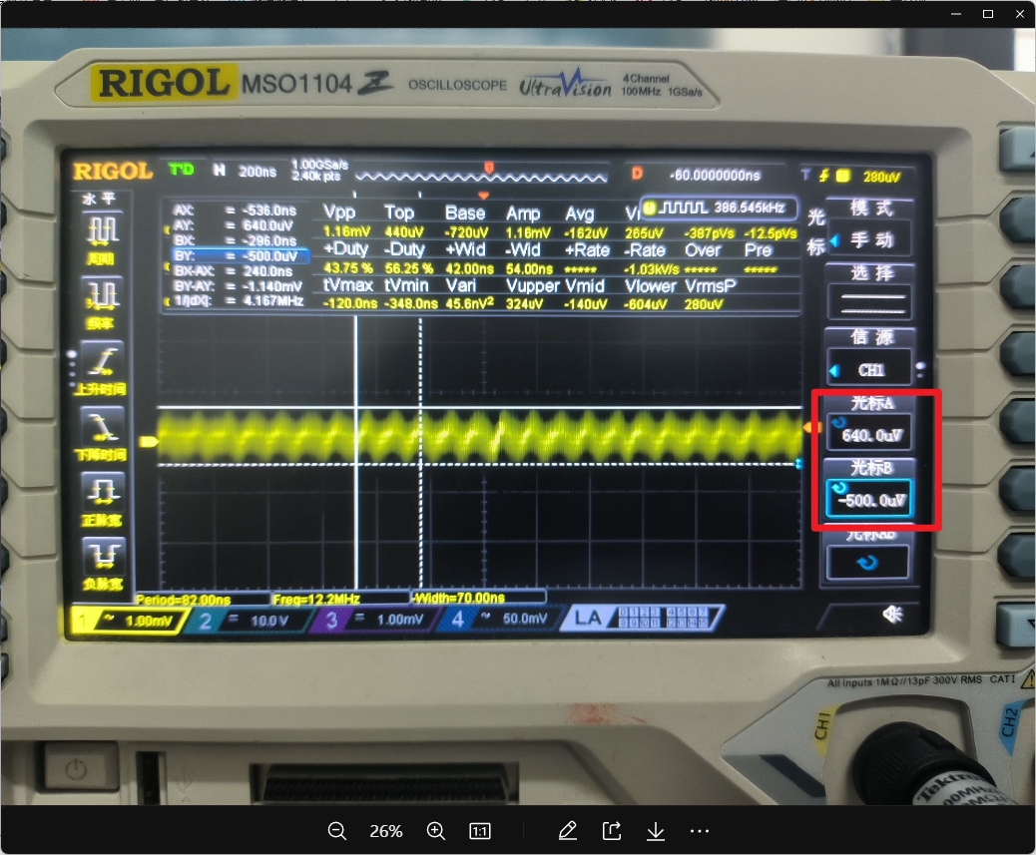Click the yellow channel 1 ground marker
1036x855 pixels.
(x=149, y=441)
